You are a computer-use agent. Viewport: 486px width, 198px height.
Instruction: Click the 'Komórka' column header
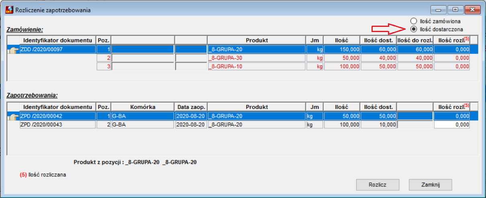click(x=143, y=107)
